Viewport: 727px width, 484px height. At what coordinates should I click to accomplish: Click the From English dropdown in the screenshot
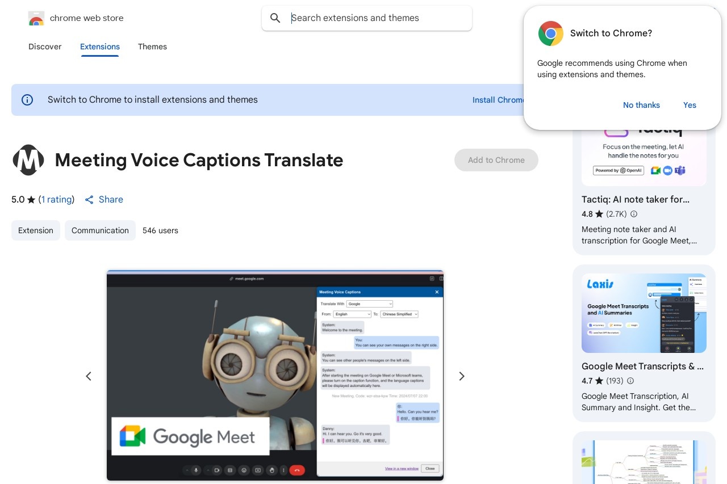[352, 314]
